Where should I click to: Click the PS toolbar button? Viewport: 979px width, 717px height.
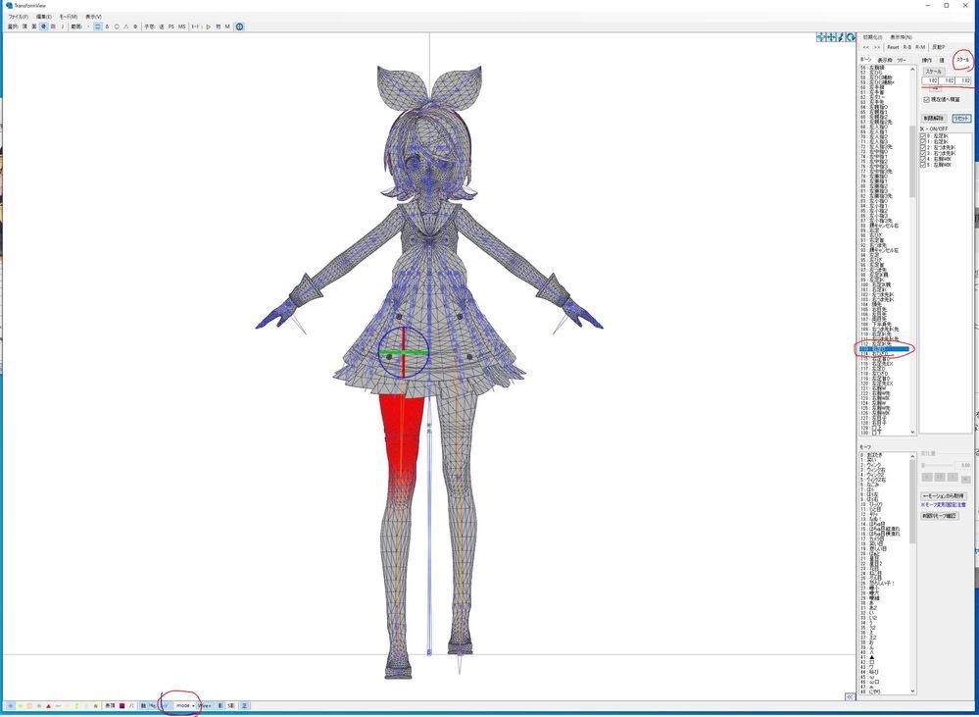coord(171,26)
